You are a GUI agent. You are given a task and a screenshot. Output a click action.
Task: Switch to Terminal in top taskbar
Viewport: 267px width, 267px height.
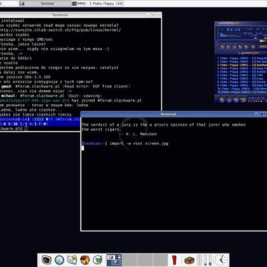(45, 3)
